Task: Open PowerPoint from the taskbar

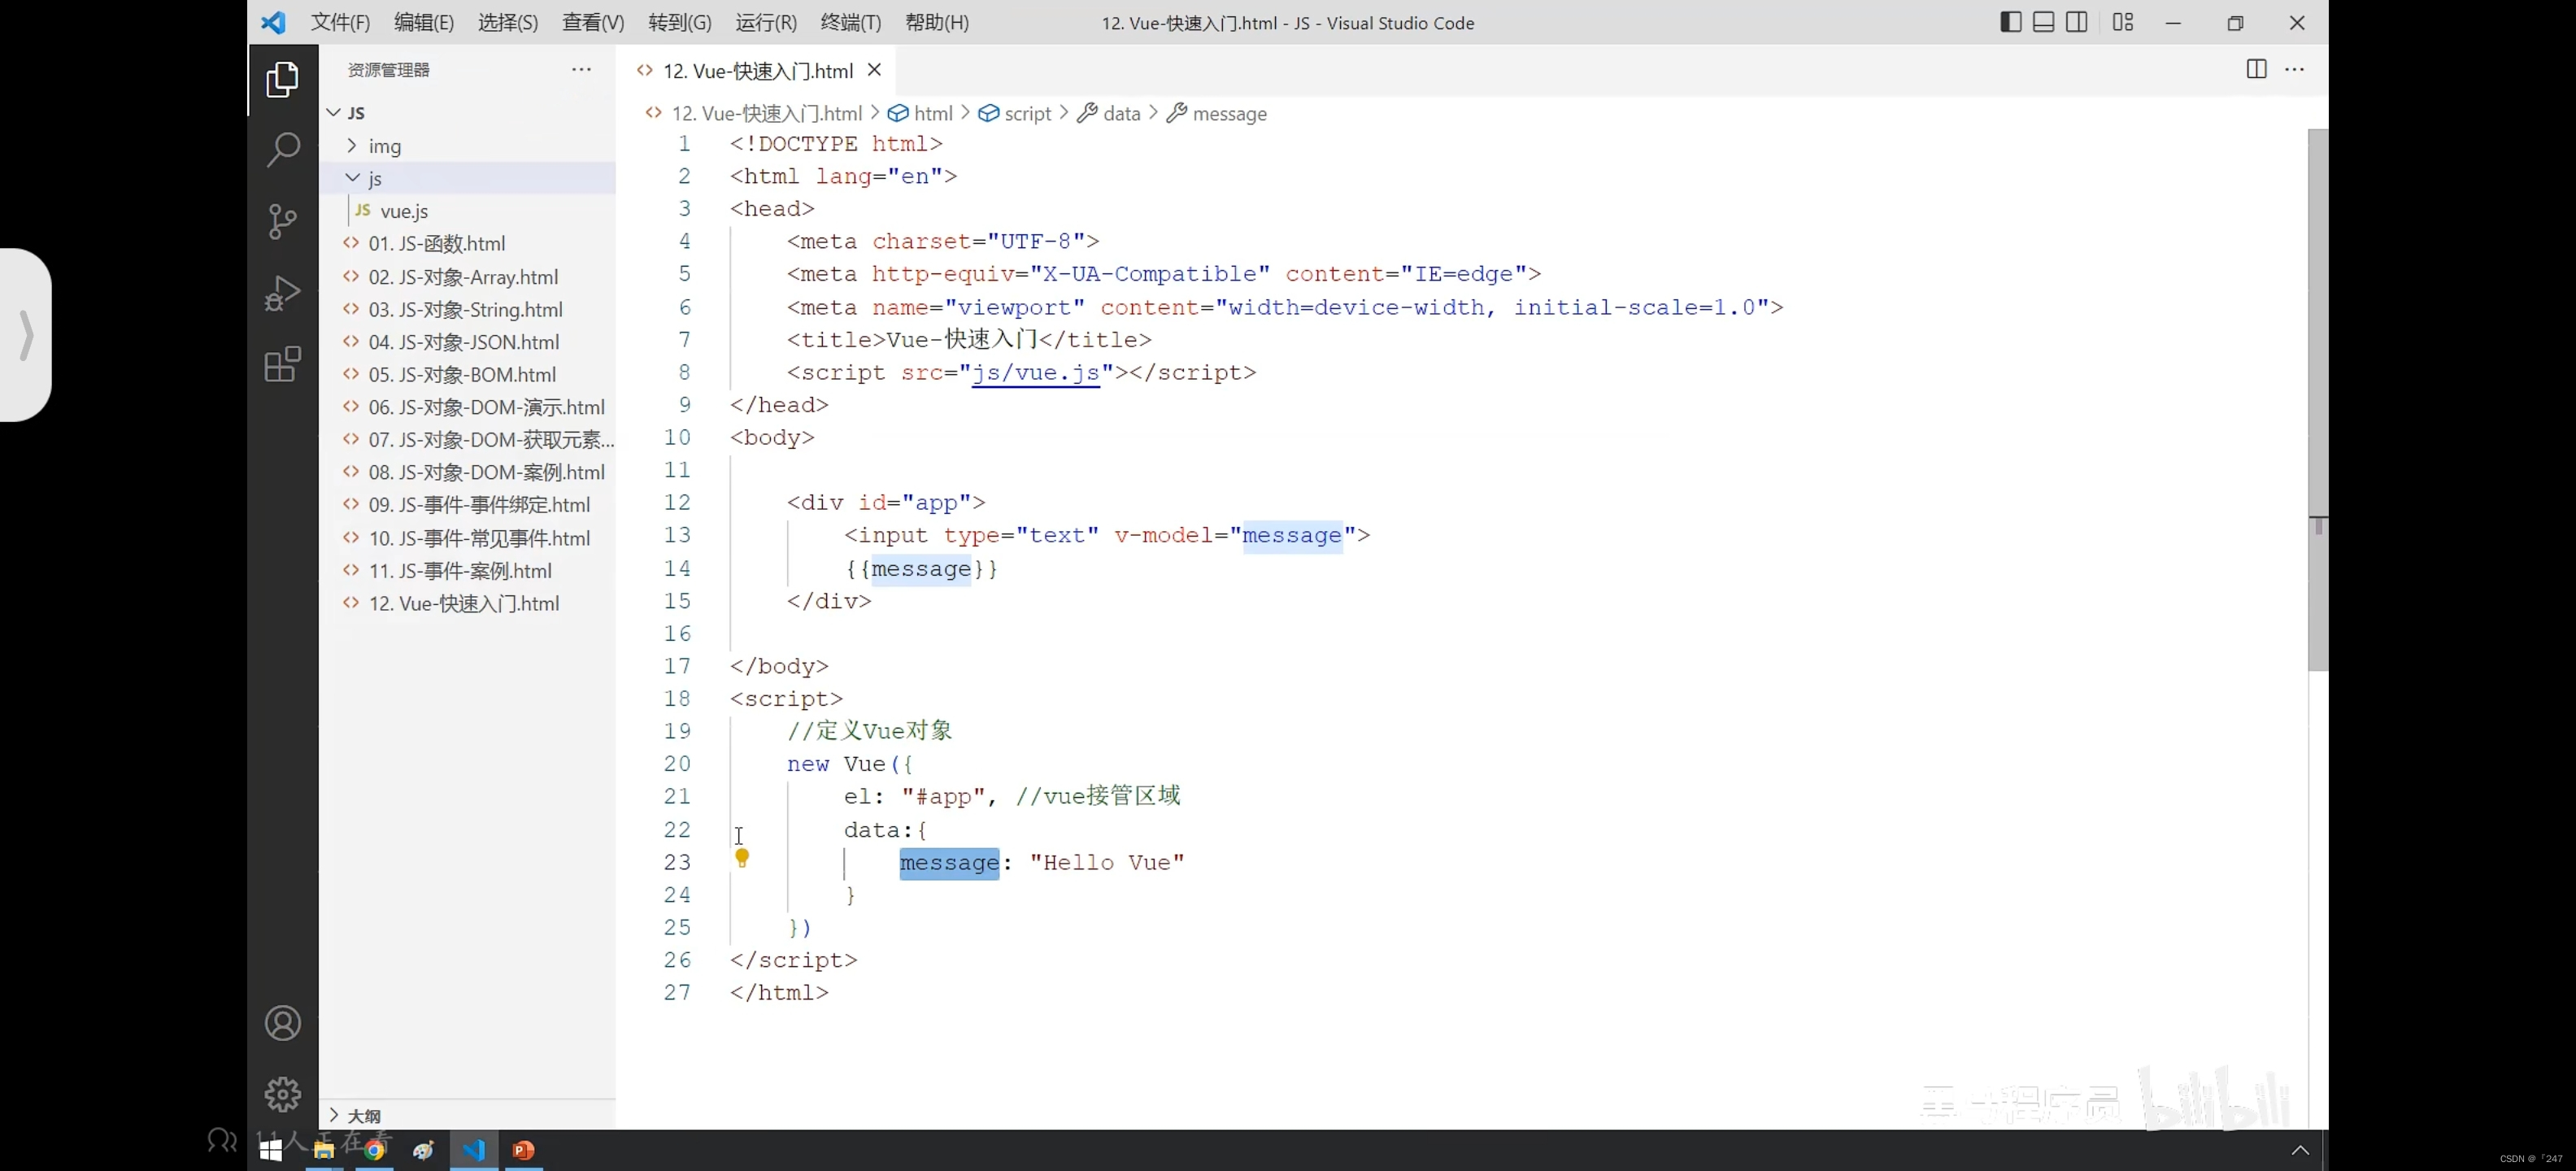Action: (523, 1150)
